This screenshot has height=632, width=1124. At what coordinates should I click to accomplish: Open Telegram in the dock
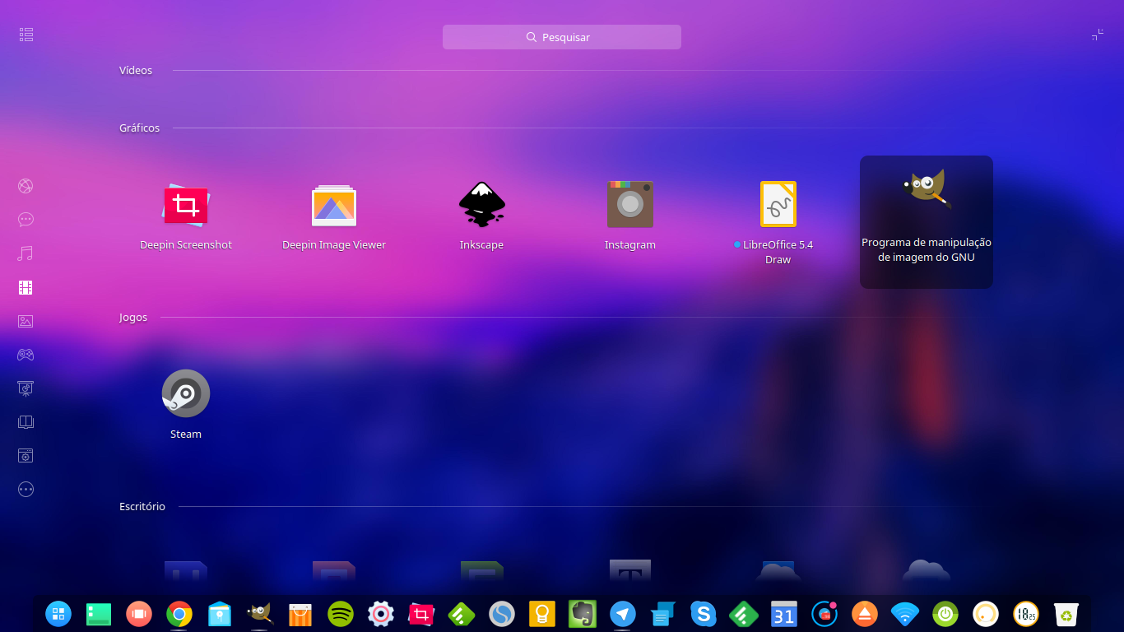pos(623,613)
